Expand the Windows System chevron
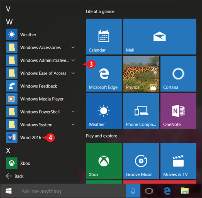202x198 pixels. tap(73, 125)
